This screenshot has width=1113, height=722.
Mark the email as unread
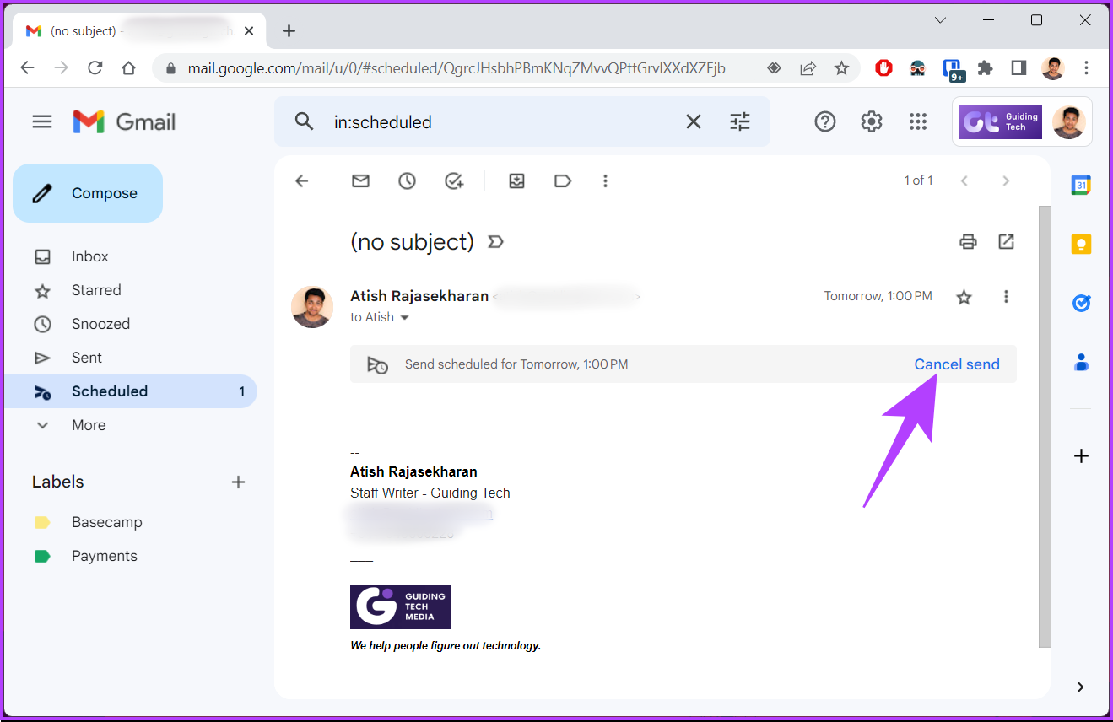(x=360, y=180)
